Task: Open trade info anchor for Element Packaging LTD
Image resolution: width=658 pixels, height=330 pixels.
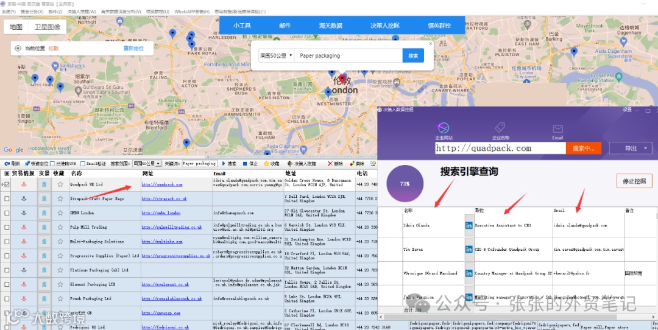Action: click(x=24, y=284)
